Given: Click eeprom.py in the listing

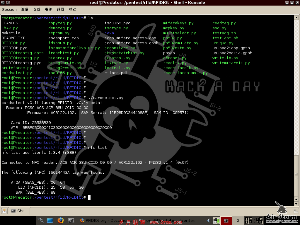Looking at the screenshot, I should [59, 33].
